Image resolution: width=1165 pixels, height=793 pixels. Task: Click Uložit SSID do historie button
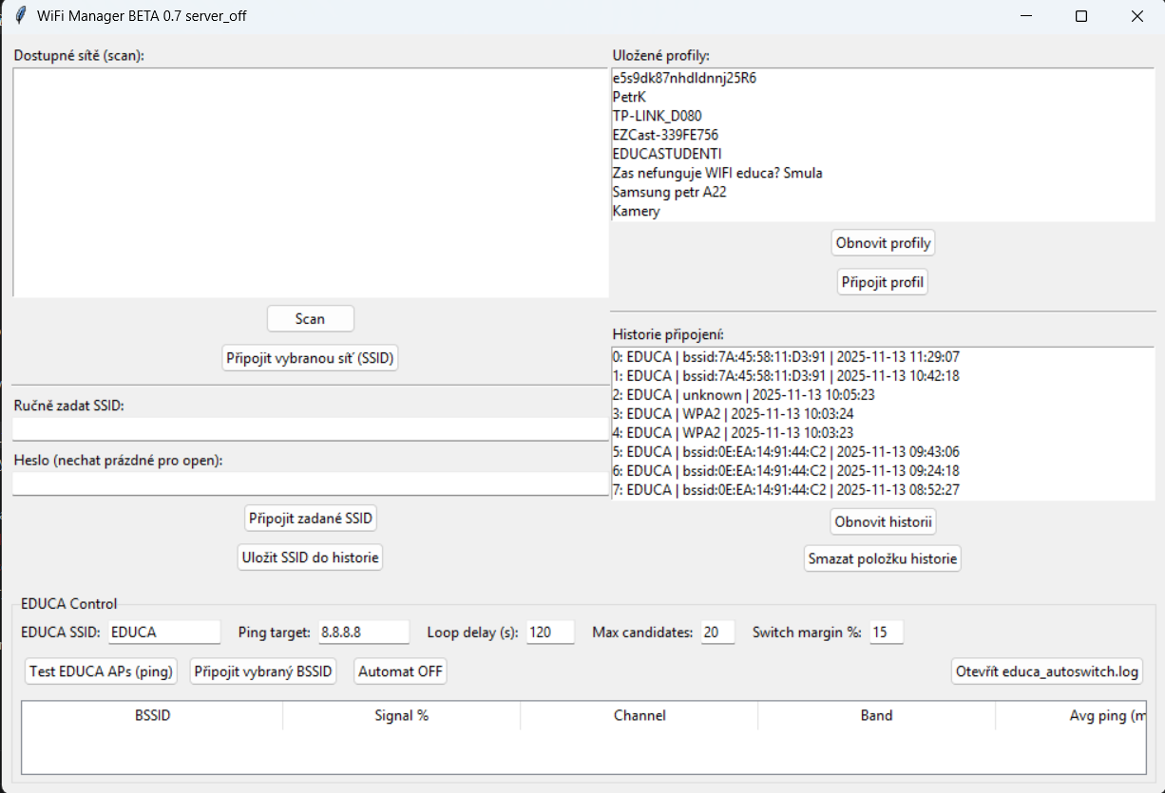tap(310, 557)
